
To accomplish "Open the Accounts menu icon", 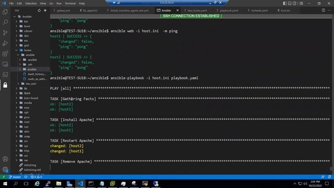I will (x=5, y=159).
